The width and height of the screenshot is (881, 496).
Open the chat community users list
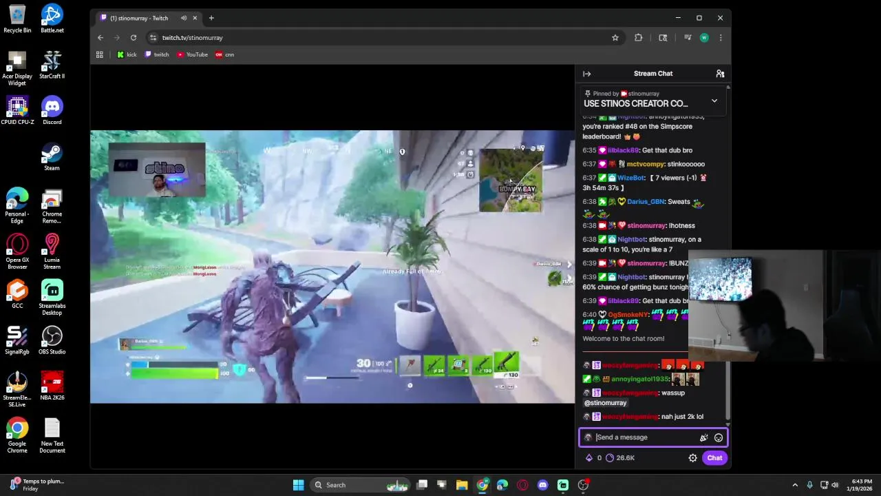click(x=720, y=74)
